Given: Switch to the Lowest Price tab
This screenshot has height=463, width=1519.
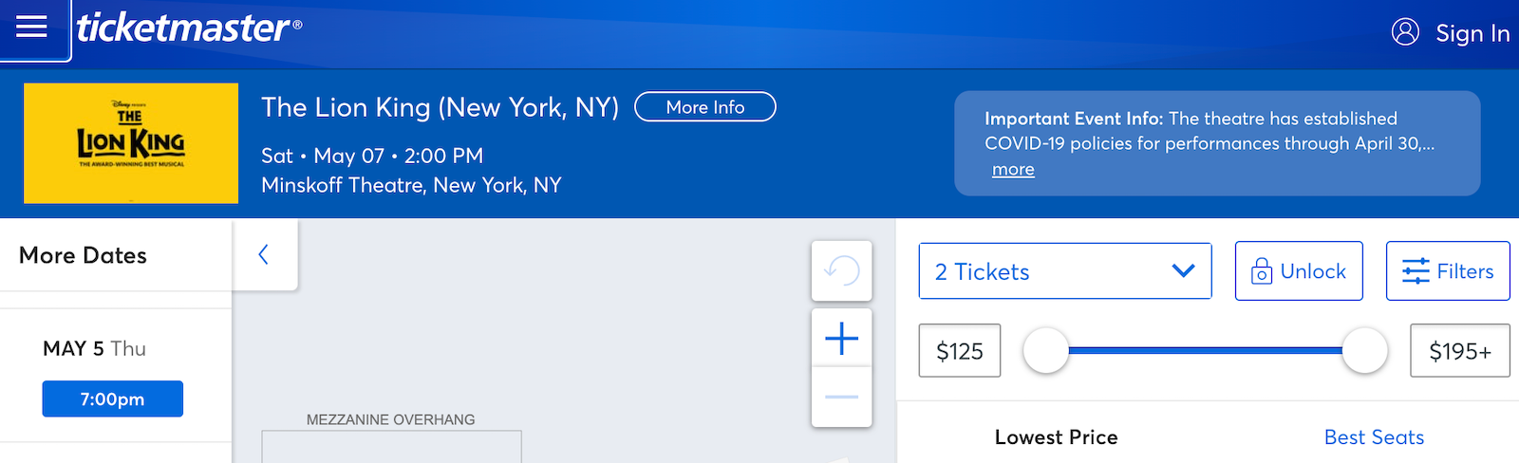Looking at the screenshot, I should (x=1056, y=437).
